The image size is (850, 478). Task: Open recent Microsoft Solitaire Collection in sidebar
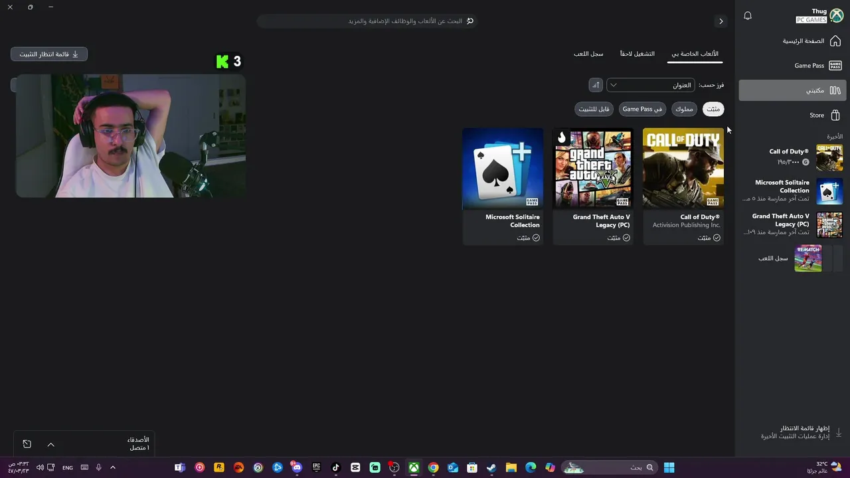pyautogui.click(x=792, y=191)
